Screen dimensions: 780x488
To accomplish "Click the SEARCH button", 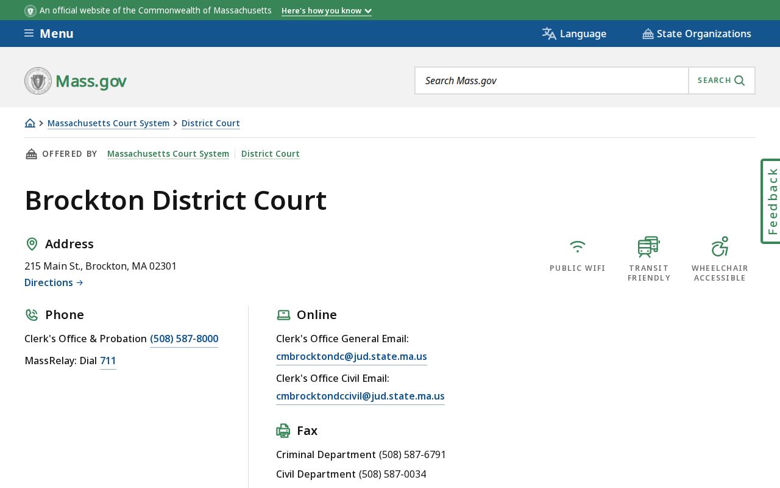I will (721, 81).
